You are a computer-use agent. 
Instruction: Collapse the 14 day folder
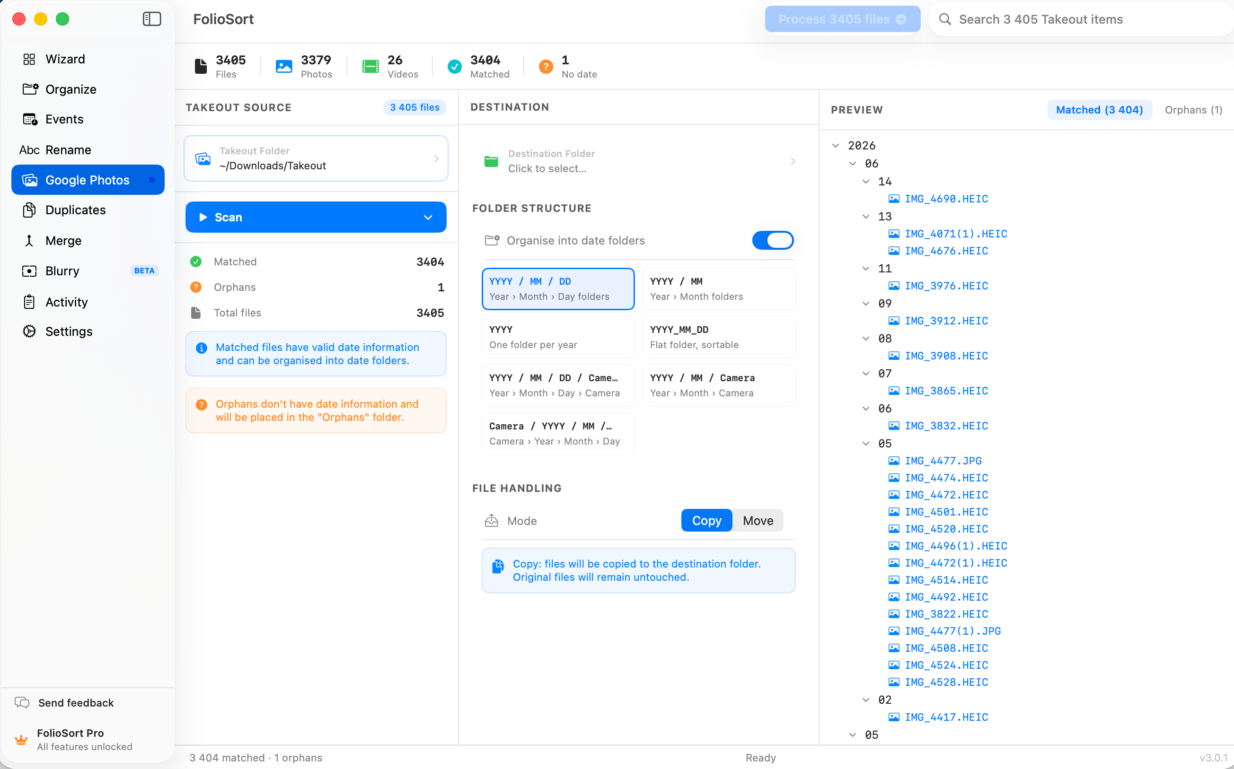point(866,182)
